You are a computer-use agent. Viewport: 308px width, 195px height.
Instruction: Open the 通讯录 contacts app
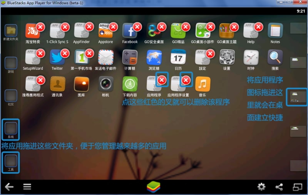coord(57,84)
